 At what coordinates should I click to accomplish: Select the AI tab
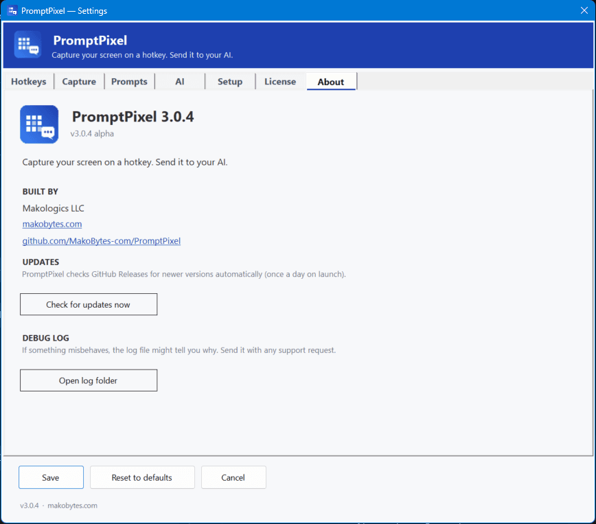(180, 81)
